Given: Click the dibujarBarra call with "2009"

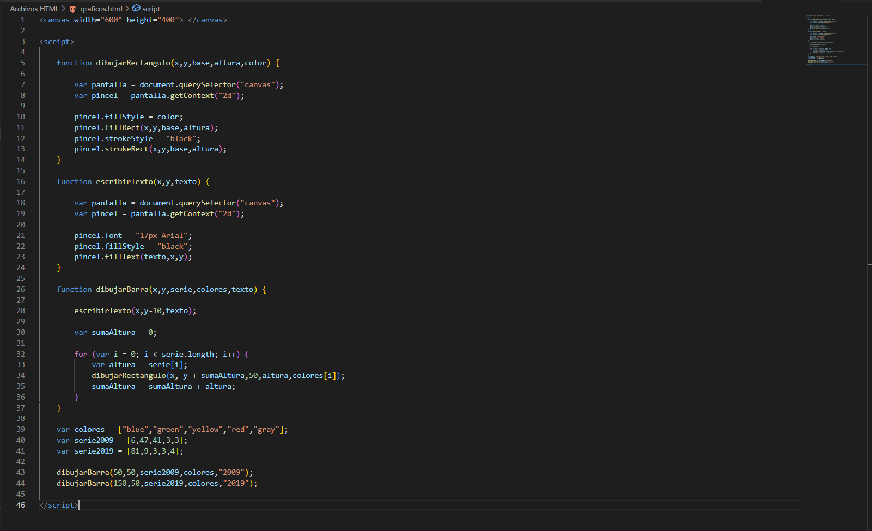Looking at the screenshot, I should pos(155,472).
